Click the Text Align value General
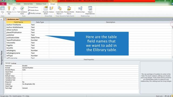Image resolution: width=173 pixels, height=97 pixels. (80, 88)
